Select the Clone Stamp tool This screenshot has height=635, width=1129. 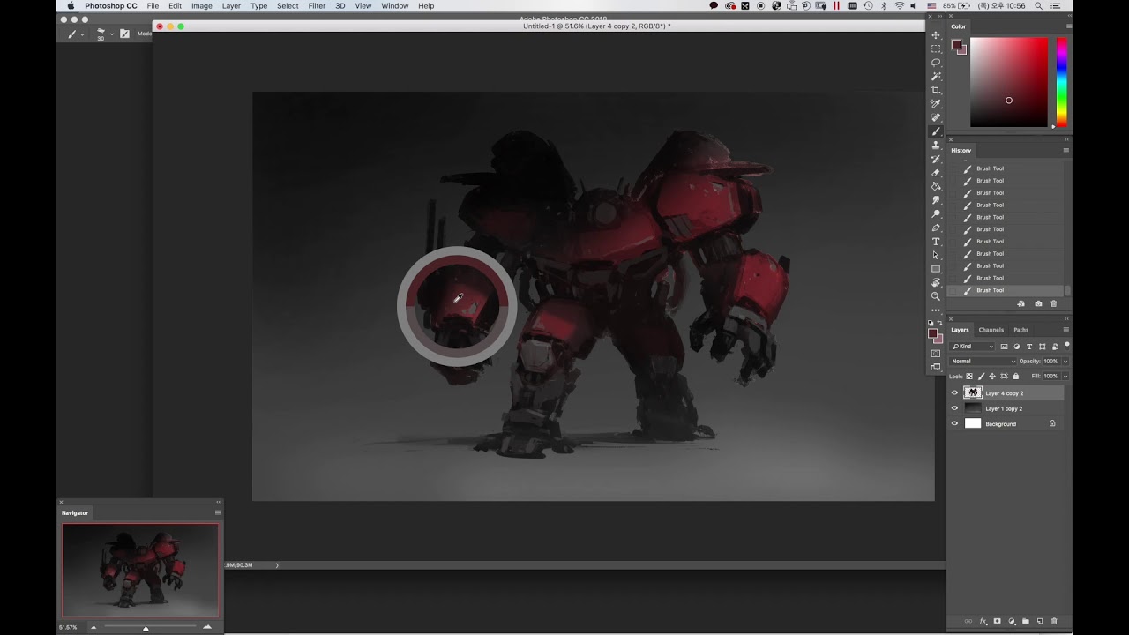[936, 145]
